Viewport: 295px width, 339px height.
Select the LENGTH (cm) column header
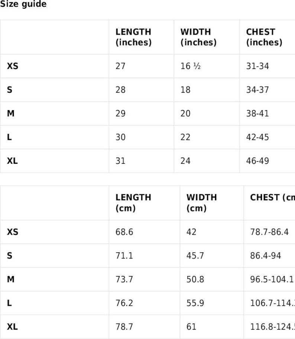point(133,203)
